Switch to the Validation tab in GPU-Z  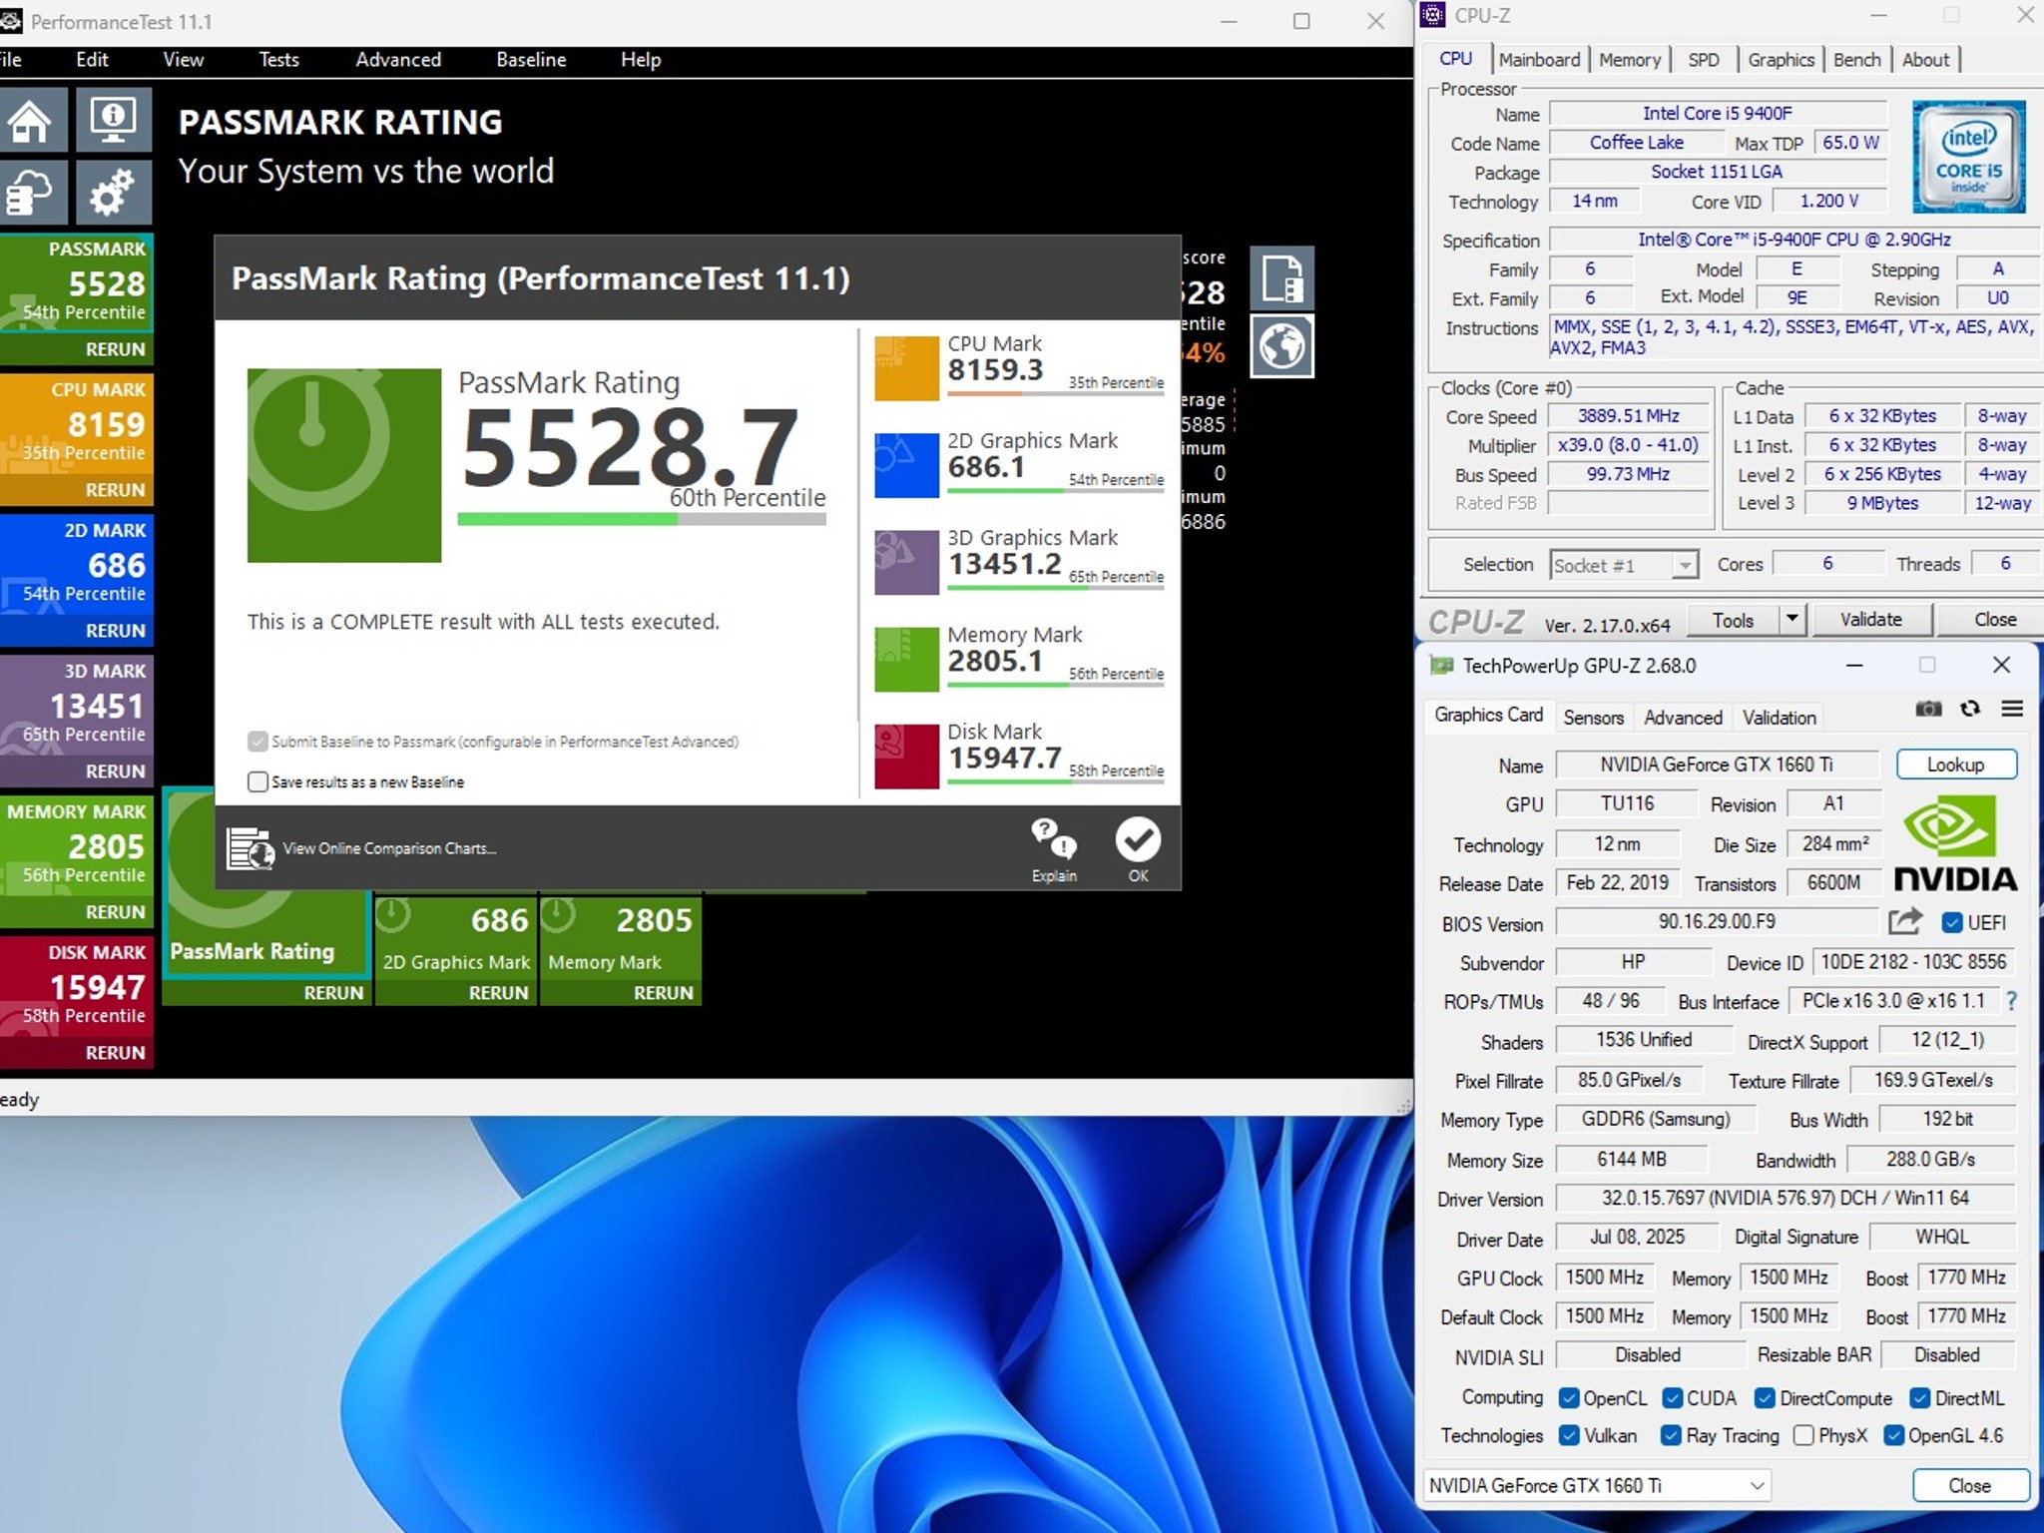[1779, 717]
